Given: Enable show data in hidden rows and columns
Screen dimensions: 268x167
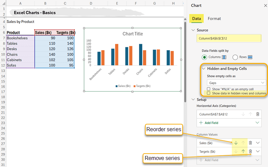Looking at the screenshot, I should click(208, 93).
